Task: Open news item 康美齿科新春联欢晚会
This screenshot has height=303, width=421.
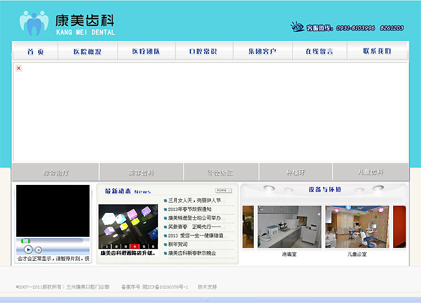Action: click(x=192, y=253)
